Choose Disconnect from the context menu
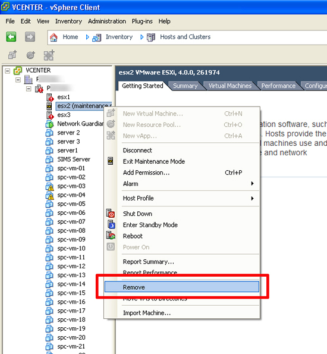327x354 pixels. click(137, 151)
